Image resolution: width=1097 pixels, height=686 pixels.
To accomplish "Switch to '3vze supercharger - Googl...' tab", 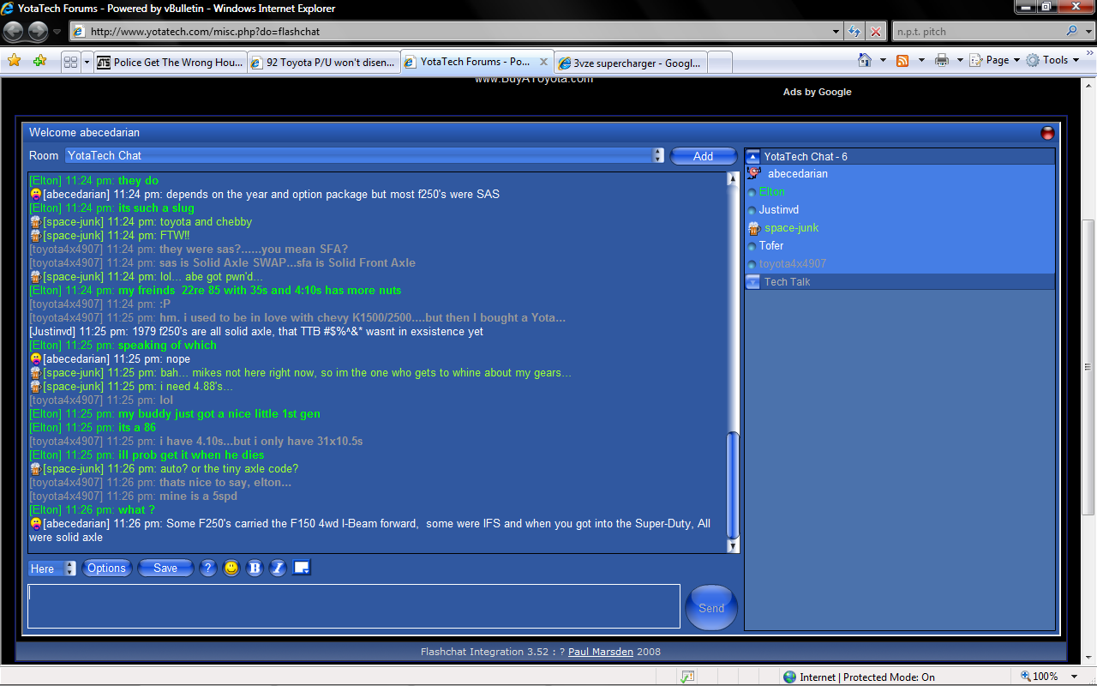I will (632, 62).
